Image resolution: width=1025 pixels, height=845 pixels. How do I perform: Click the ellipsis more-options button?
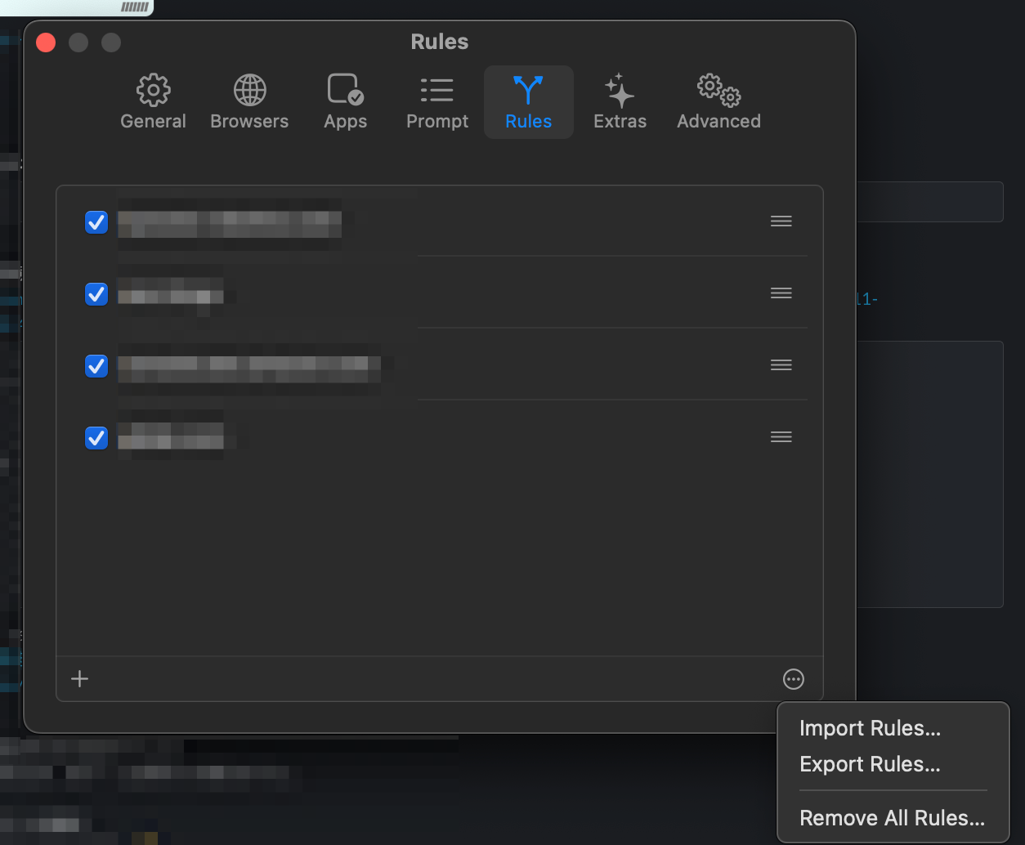pos(793,679)
